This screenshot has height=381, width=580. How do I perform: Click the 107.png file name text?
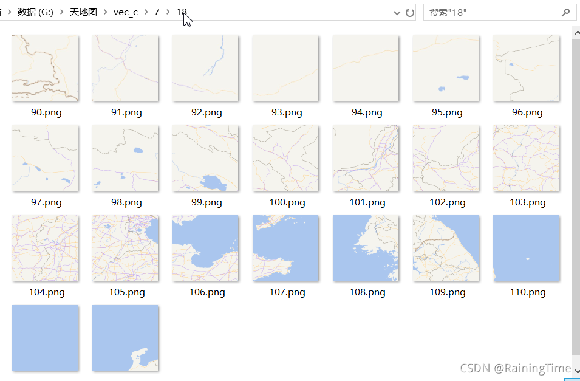tap(287, 292)
